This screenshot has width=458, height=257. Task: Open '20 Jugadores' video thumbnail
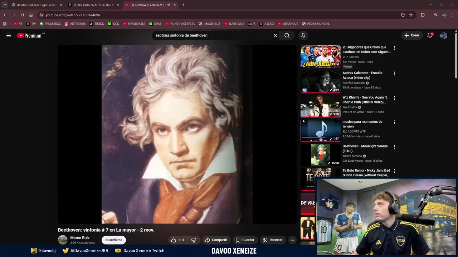tap(321, 56)
